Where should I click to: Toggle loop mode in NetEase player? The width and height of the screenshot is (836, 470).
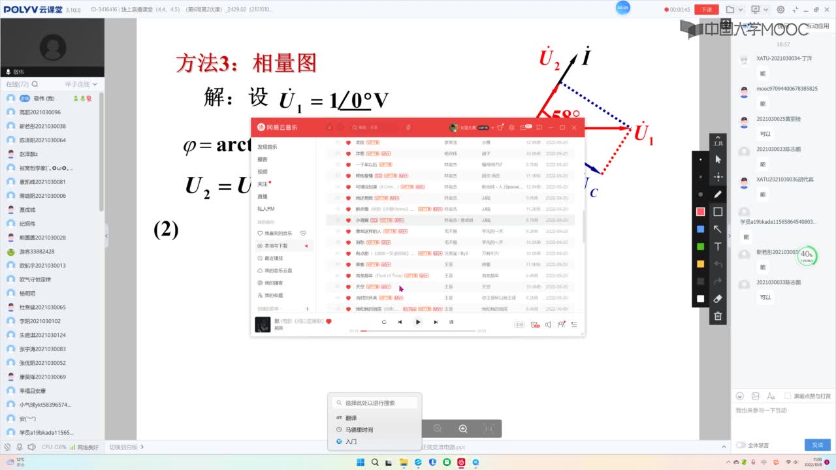point(384,322)
